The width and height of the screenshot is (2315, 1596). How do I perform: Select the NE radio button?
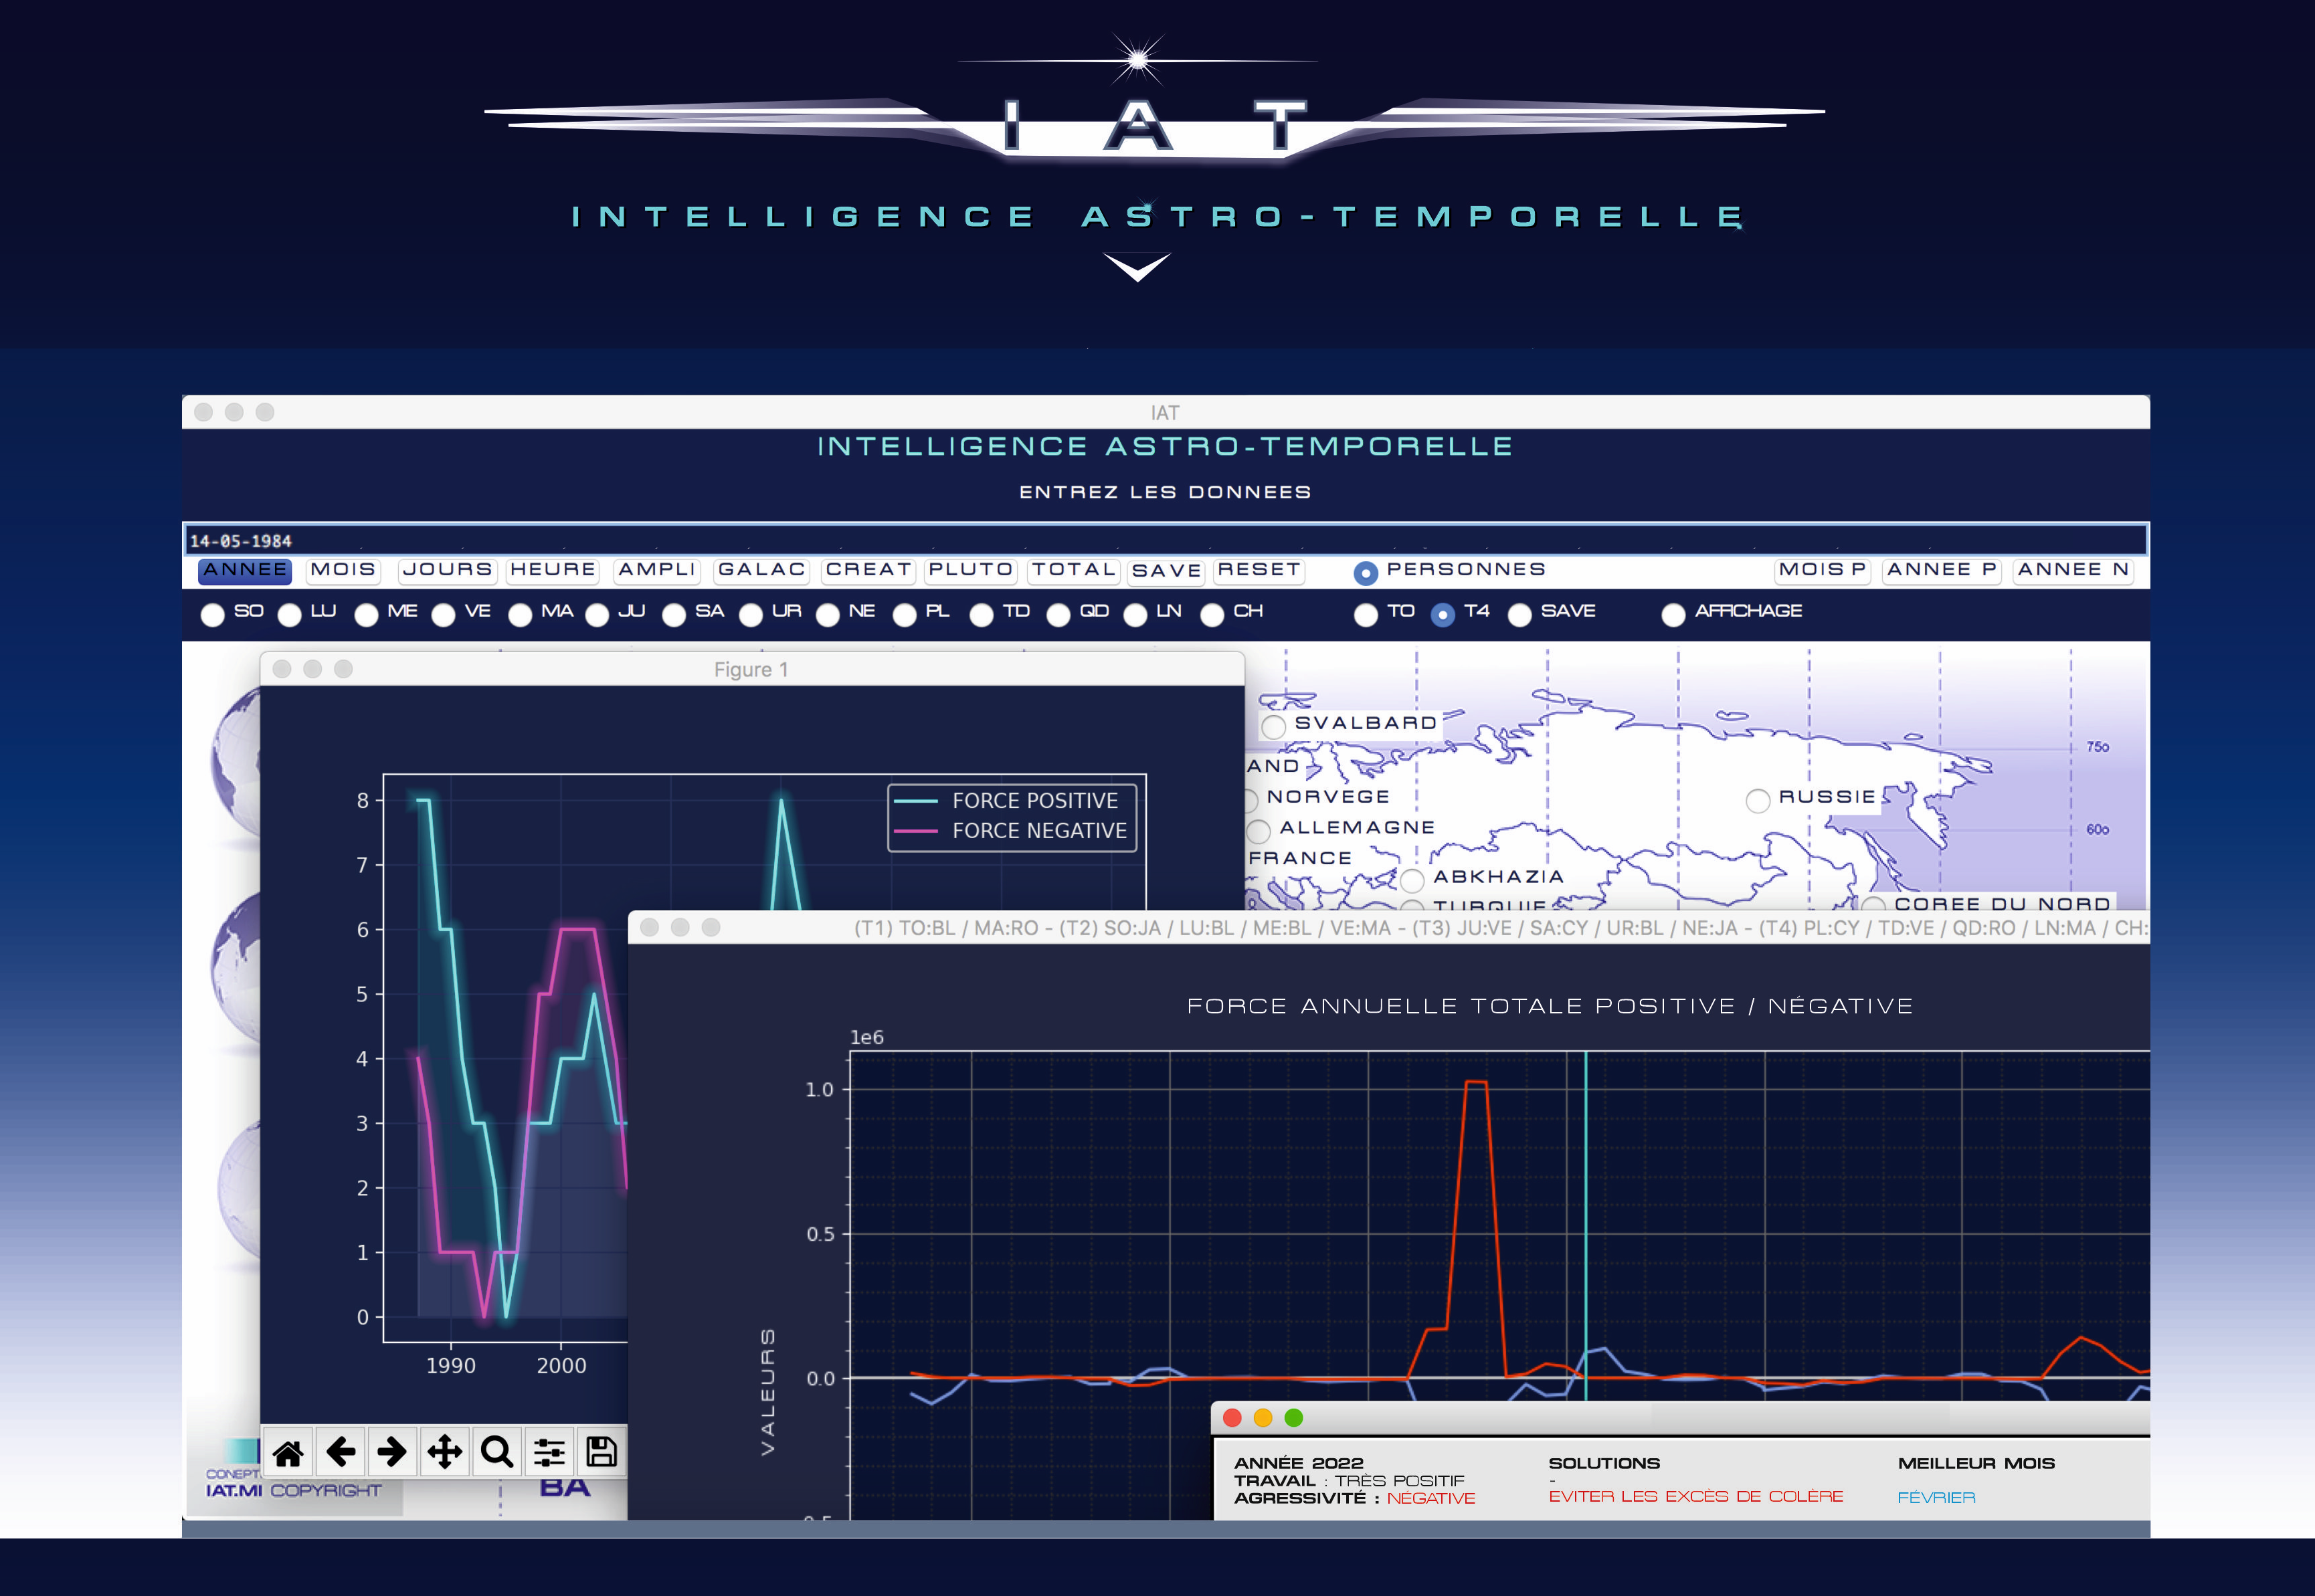click(828, 615)
